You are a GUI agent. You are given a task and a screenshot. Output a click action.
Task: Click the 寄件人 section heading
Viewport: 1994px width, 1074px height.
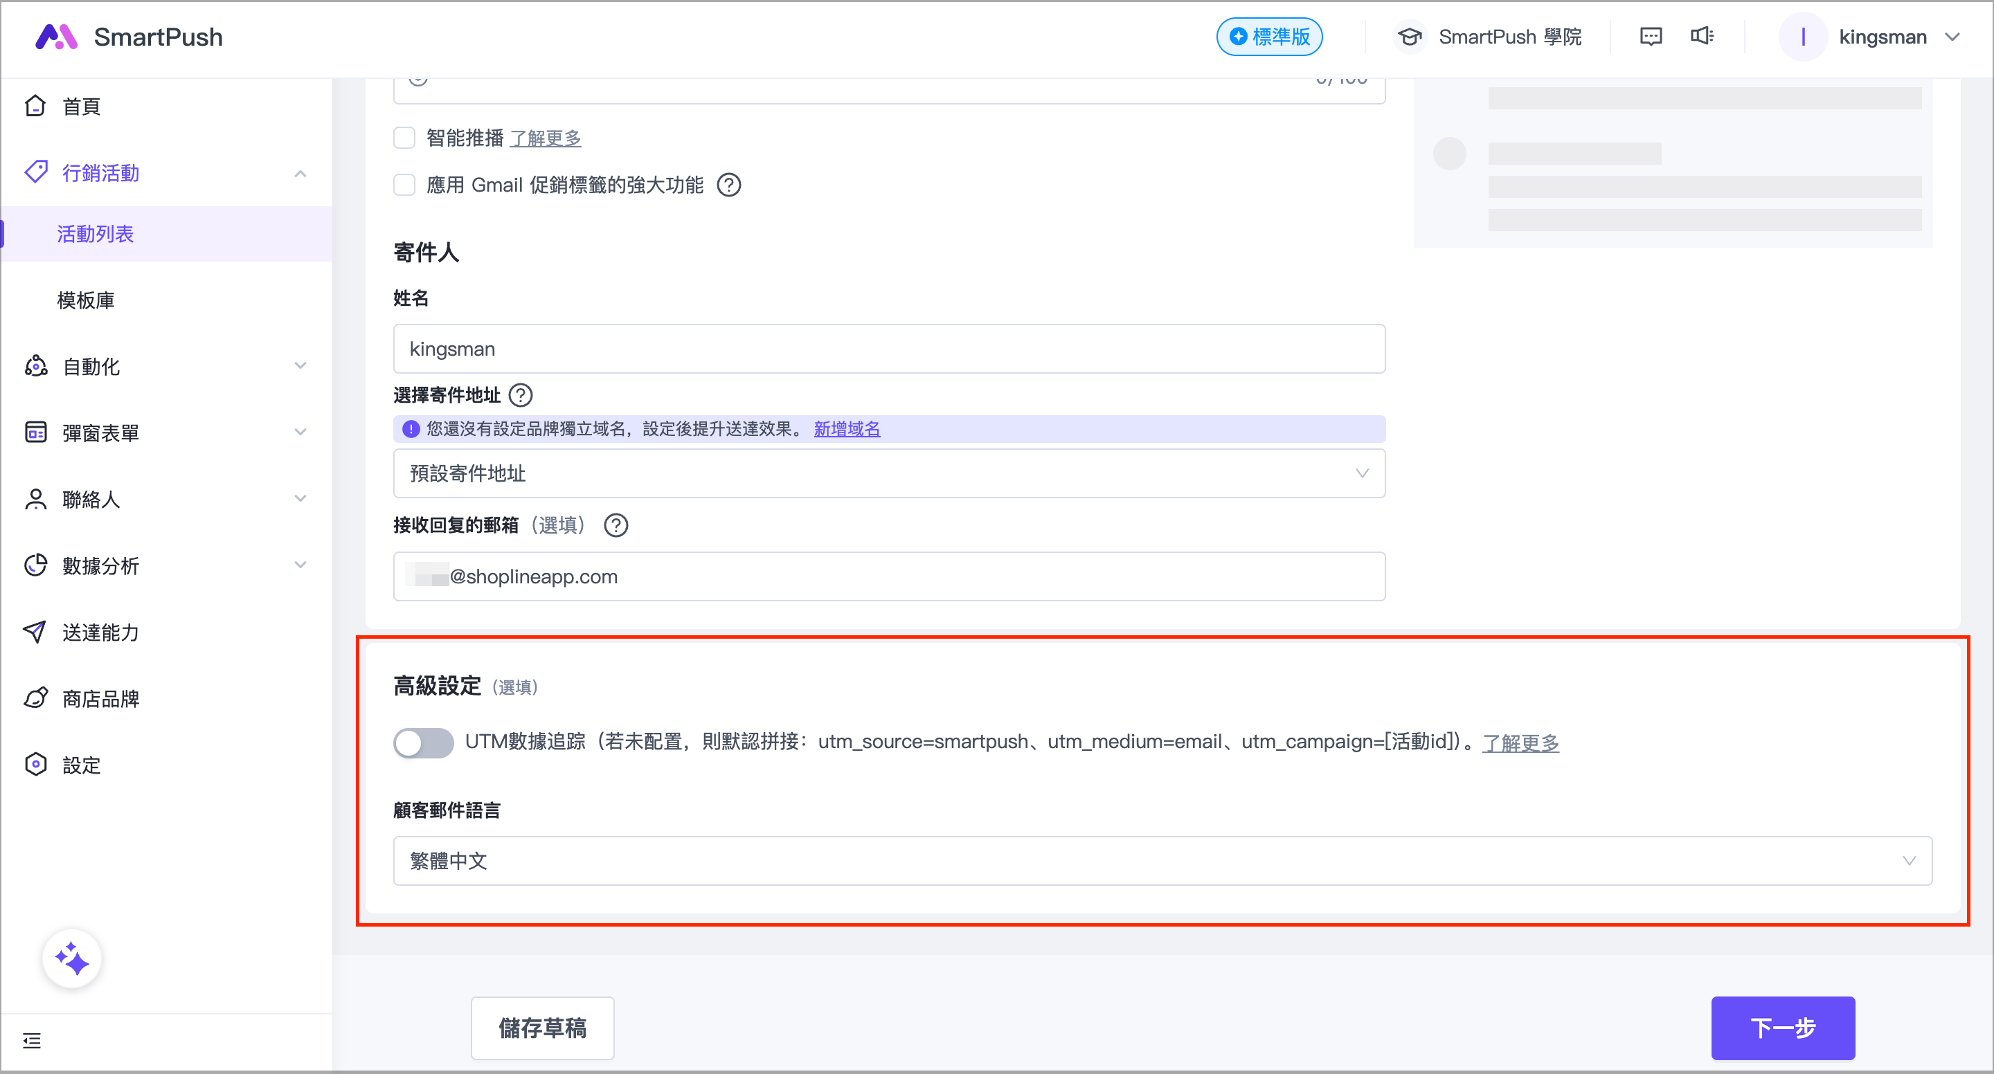point(426,253)
